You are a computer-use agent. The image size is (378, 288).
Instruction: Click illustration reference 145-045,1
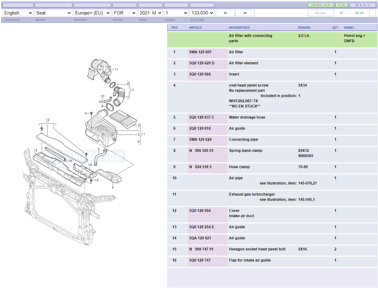pos(306,200)
